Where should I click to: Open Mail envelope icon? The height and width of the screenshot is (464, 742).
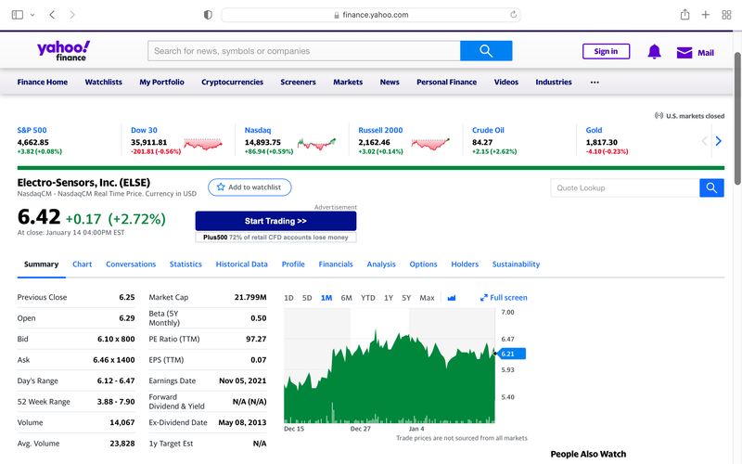point(684,53)
